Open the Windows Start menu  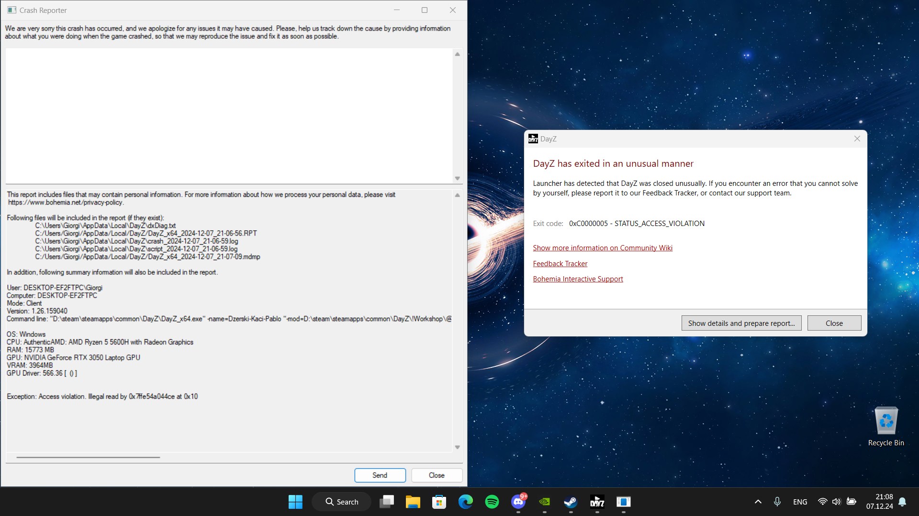pos(295,502)
